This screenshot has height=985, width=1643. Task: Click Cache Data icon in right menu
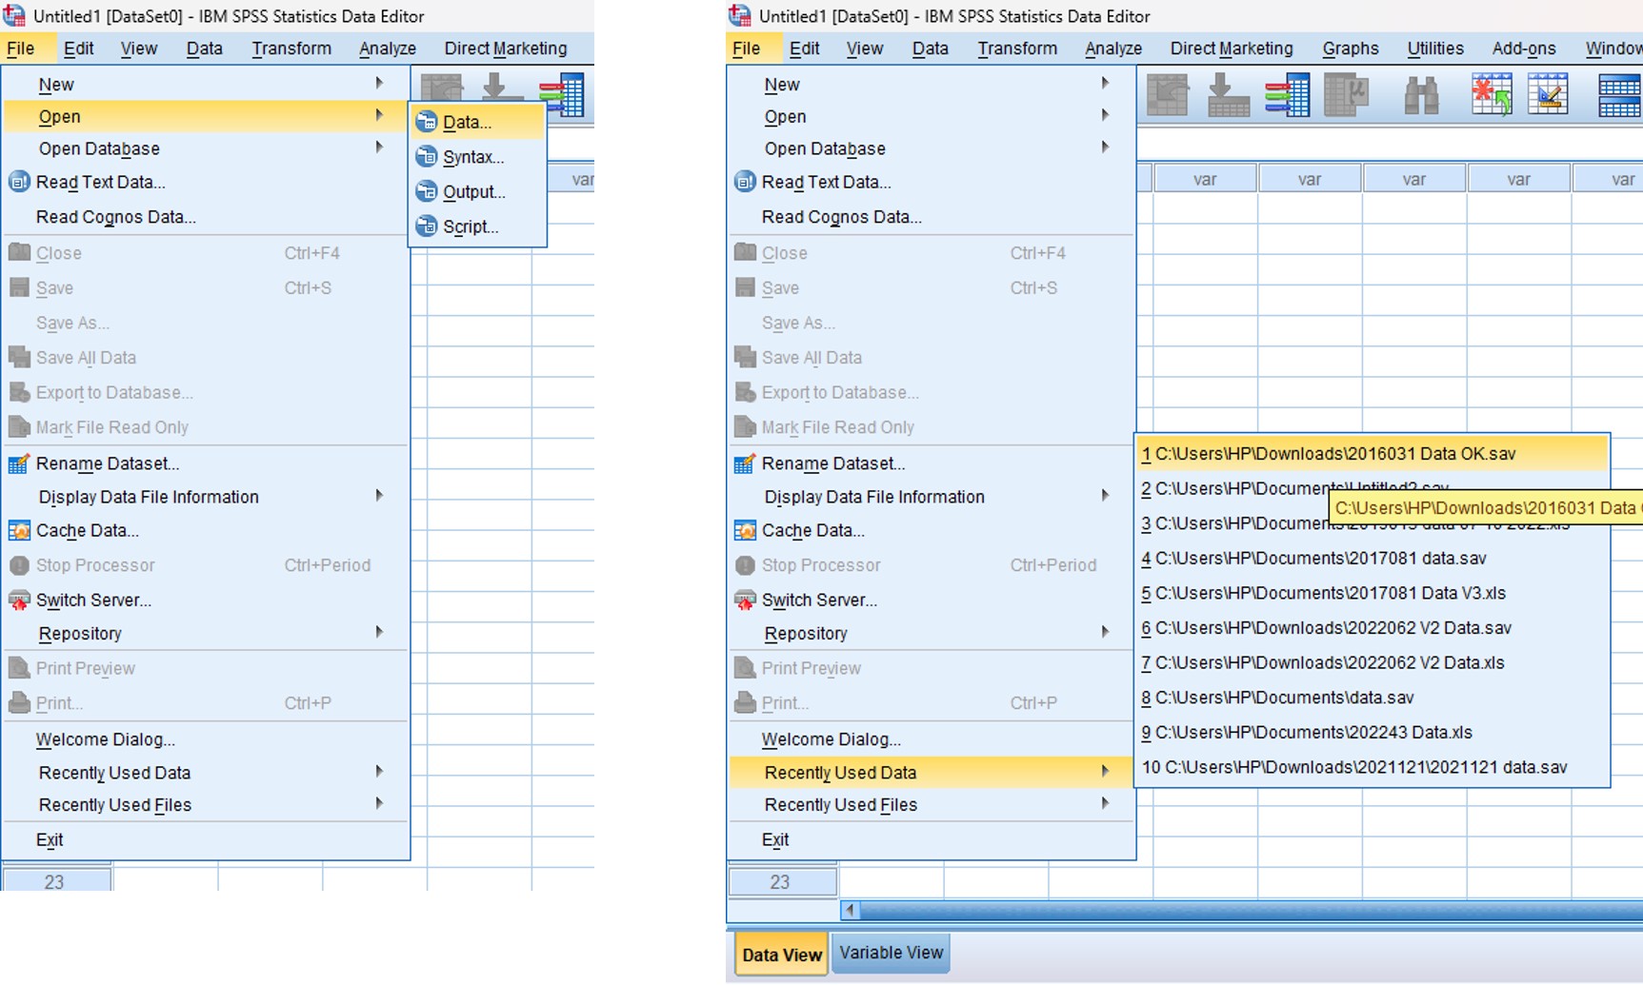point(745,530)
